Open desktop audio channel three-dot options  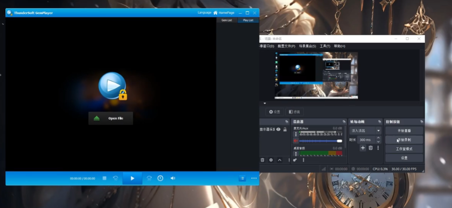pyautogui.click(x=296, y=154)
